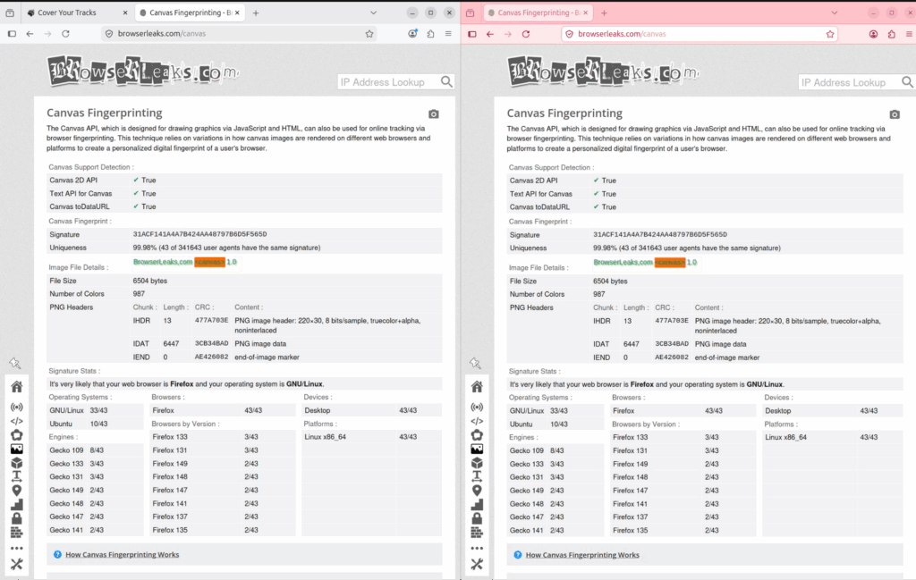Screen dimensions: 916x580
Task: Open the IP broadcast icon in left sidebar
Action: click(16, 407)
